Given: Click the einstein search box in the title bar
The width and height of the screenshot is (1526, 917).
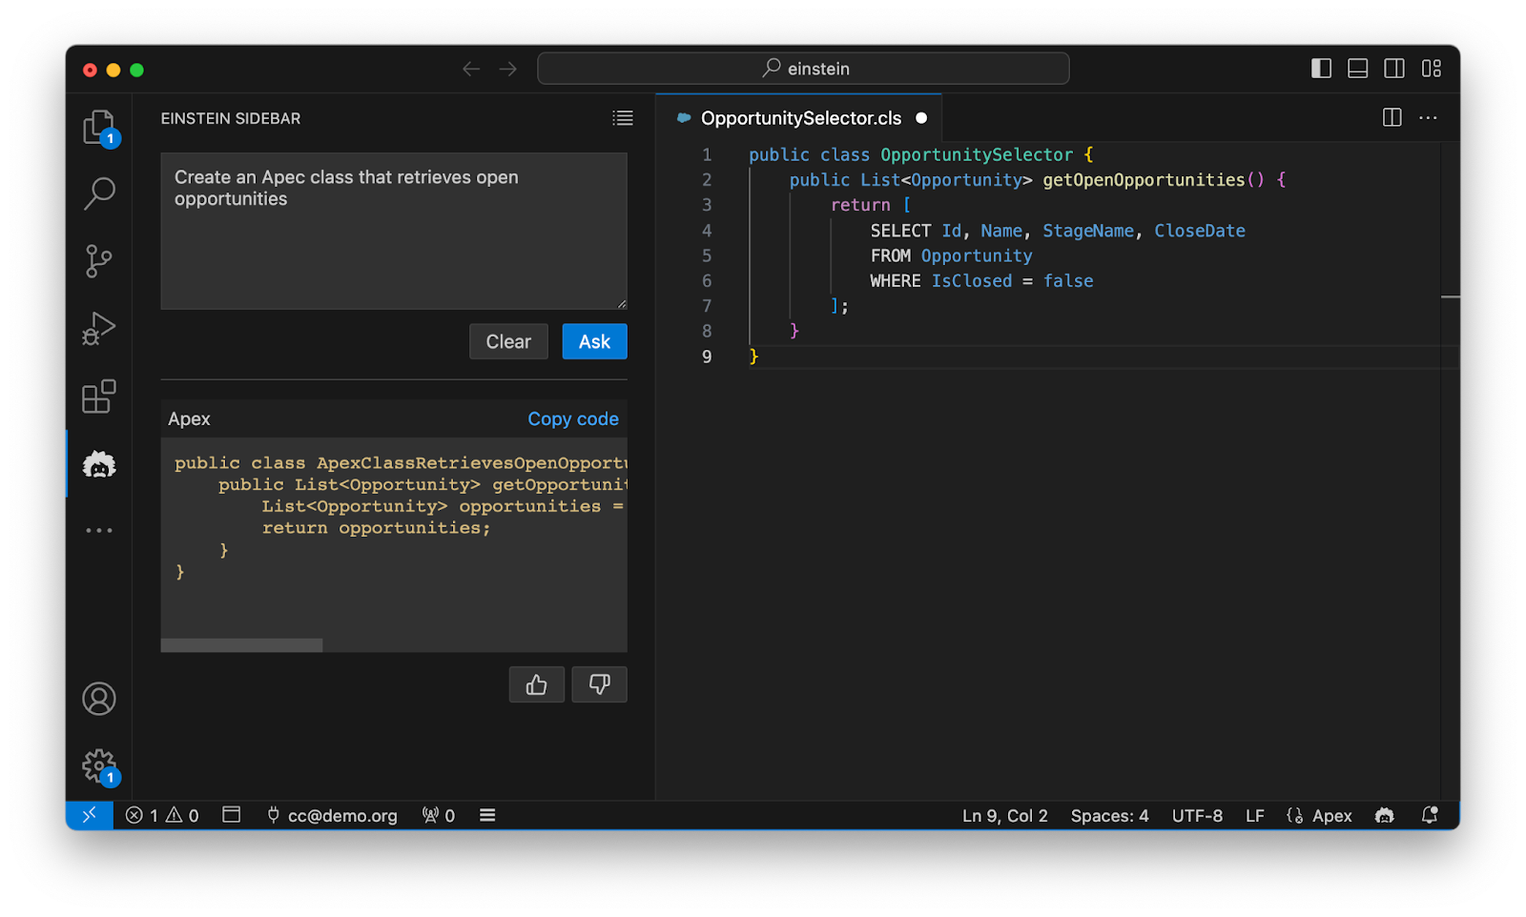Looking at the screenshot, I should [x=803, y=69].
